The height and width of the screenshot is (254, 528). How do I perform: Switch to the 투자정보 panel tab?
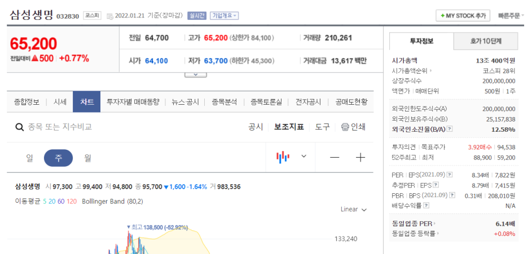click(421, 41)
